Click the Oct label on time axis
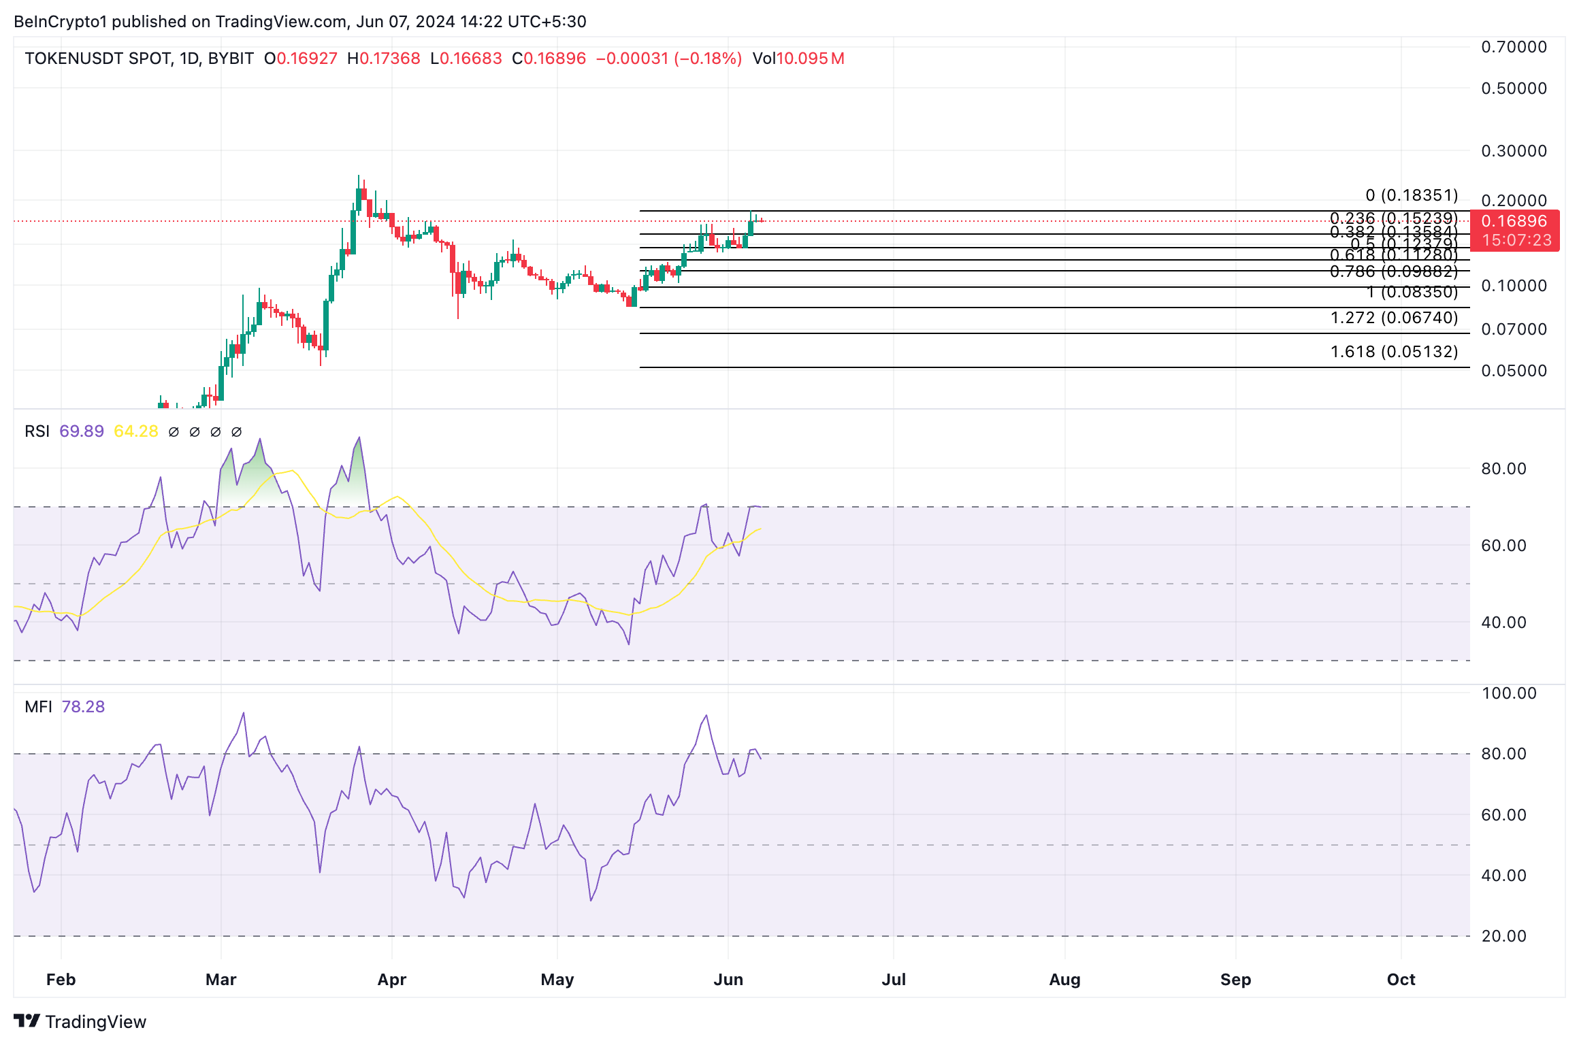Viewport: 1579px width, 1045px height. tap(1401, 980)
